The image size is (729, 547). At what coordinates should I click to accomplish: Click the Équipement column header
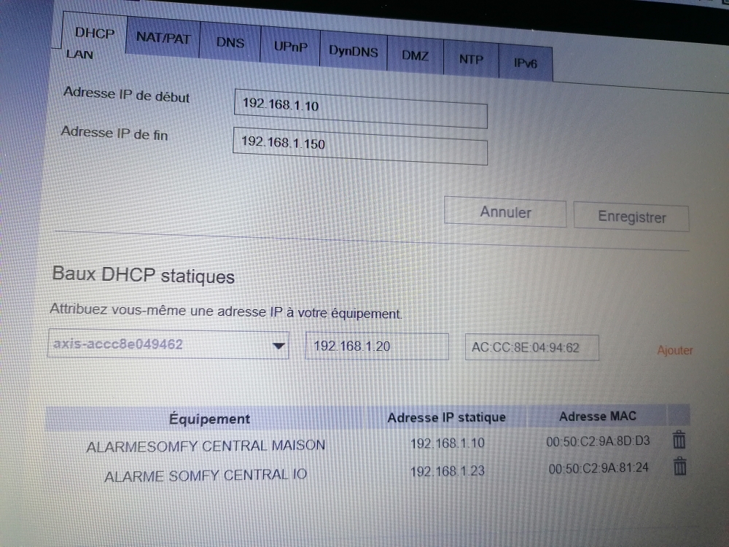(209, 419)
